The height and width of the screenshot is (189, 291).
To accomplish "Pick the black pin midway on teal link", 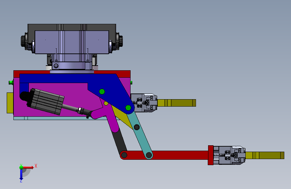I will [137, 127].
